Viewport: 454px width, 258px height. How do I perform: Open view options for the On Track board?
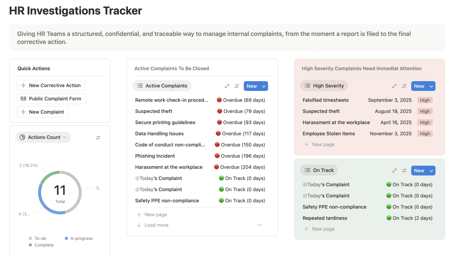[x=404, y=170]
